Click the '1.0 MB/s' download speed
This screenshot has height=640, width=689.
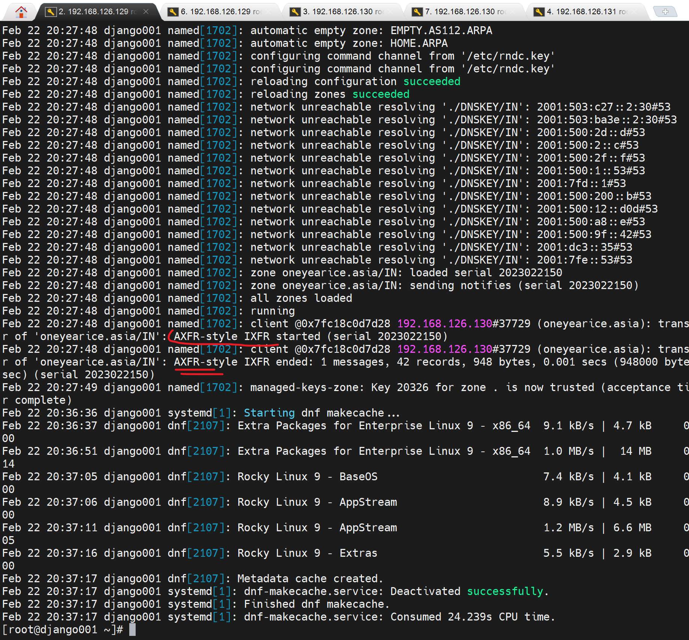point(569,451)
